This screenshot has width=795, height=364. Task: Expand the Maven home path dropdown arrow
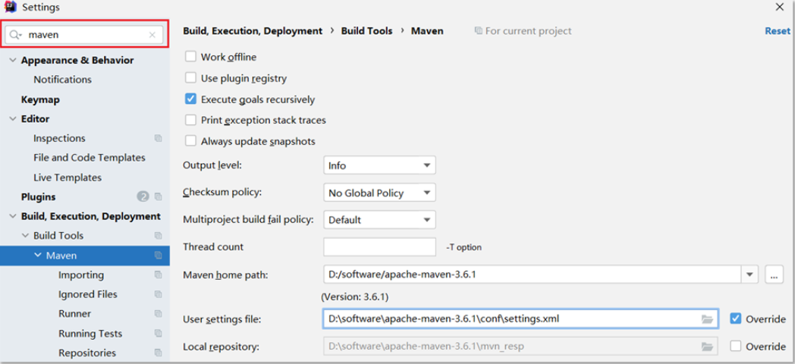[750, 275]
